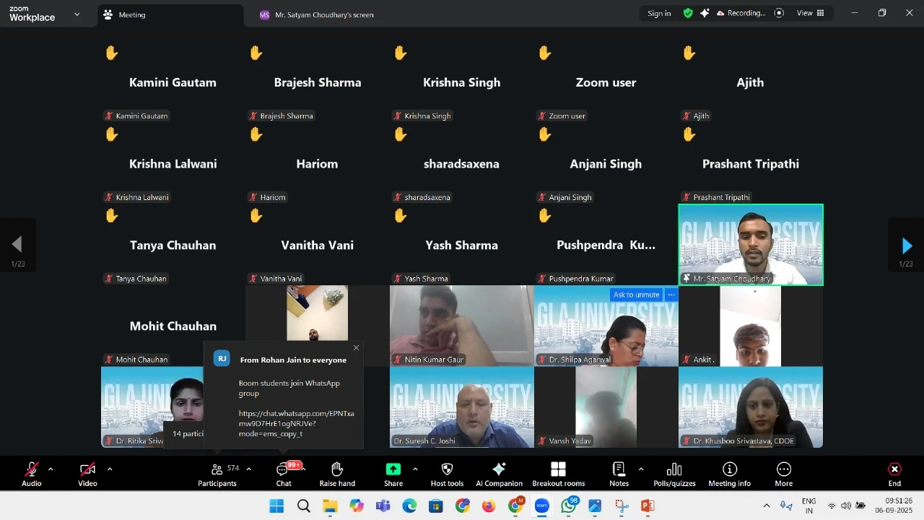
Task: Click Ask to unmute on Dr. Shilpa Agarwal
Action: pyautogui.click(x=636, y=295)
